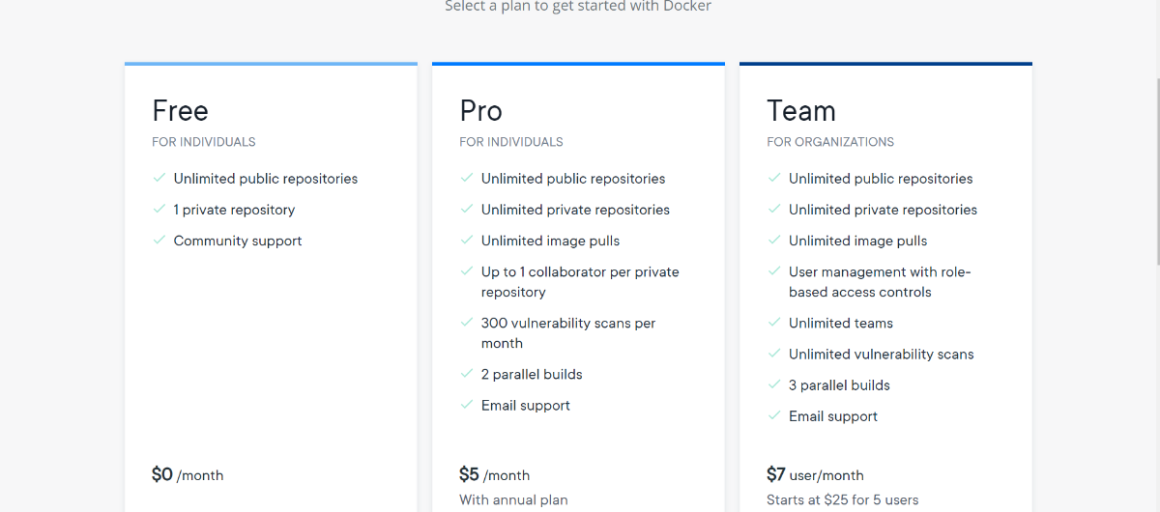The height and width of the screenshot is (512, 1160).
Task: Click checkmark beside '3 parallel builds'
Action: pos(774,384)
